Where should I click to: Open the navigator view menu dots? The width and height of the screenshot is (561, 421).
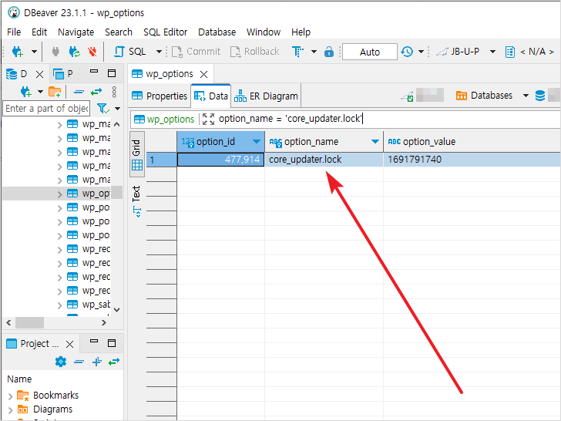pyautogui.click(x=114, y=92)
